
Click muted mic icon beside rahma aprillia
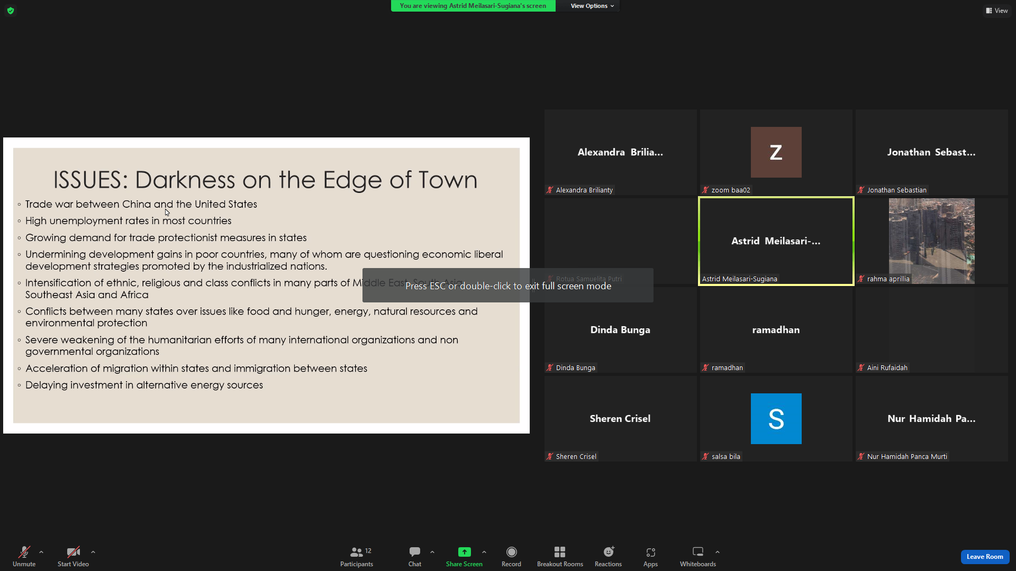[x=861, y=279]
